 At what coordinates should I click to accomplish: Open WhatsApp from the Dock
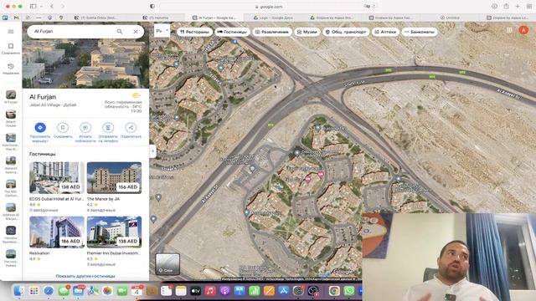349,291
